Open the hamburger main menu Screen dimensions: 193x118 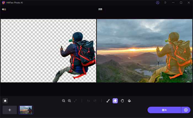[x=165, y=2]
